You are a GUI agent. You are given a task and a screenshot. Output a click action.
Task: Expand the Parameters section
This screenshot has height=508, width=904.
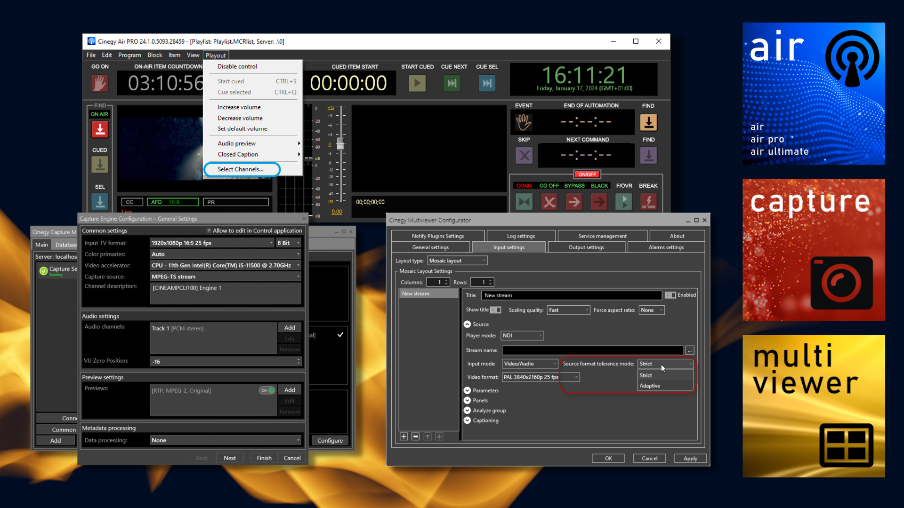[467, 390]
